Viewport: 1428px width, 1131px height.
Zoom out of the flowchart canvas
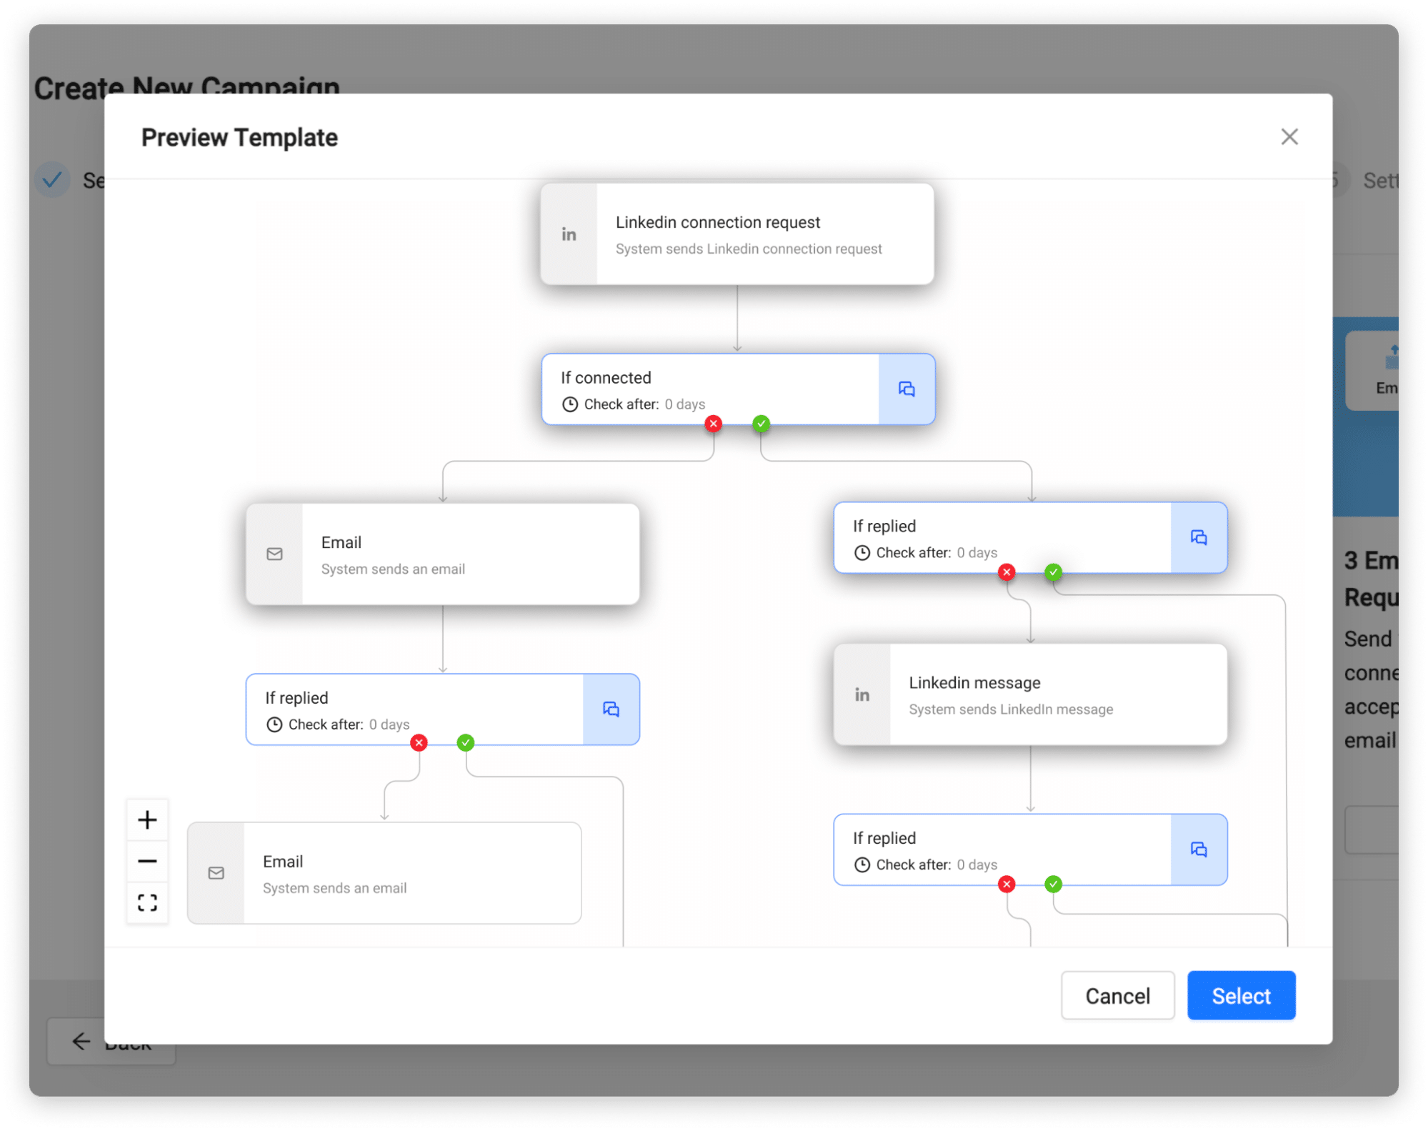click(x=147, y=861)
